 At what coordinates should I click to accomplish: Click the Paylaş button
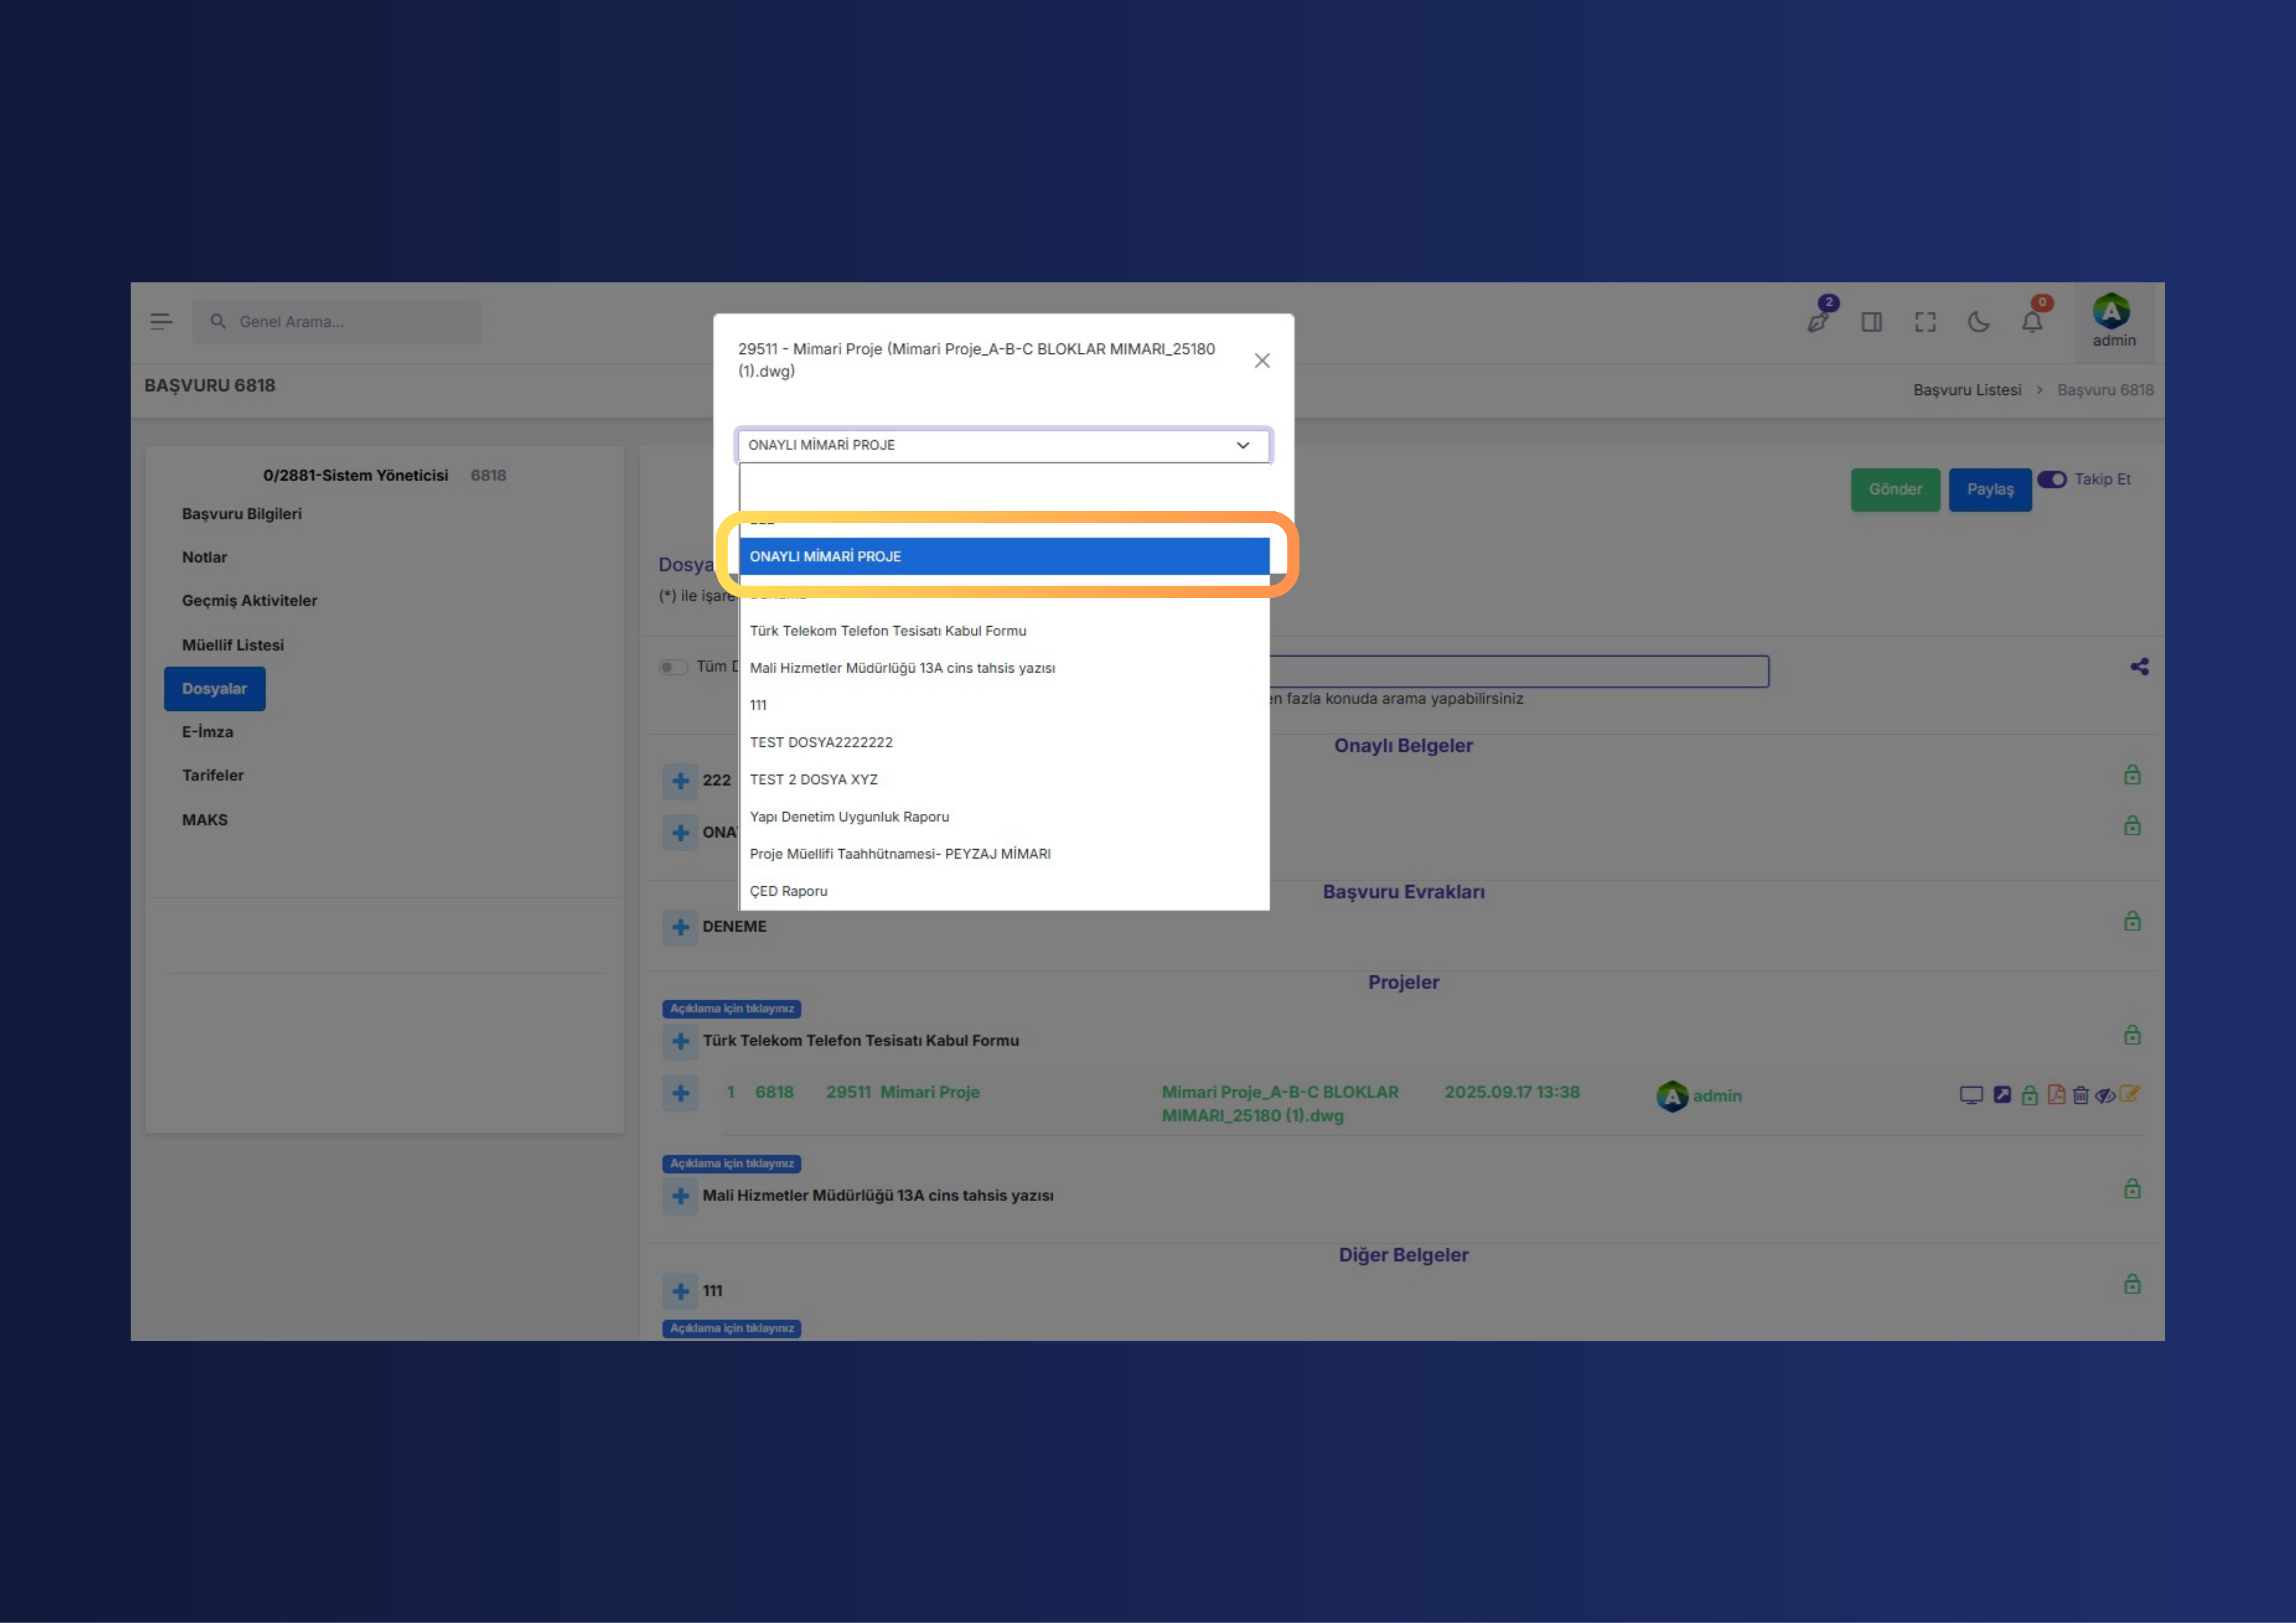click(1990, 490)
